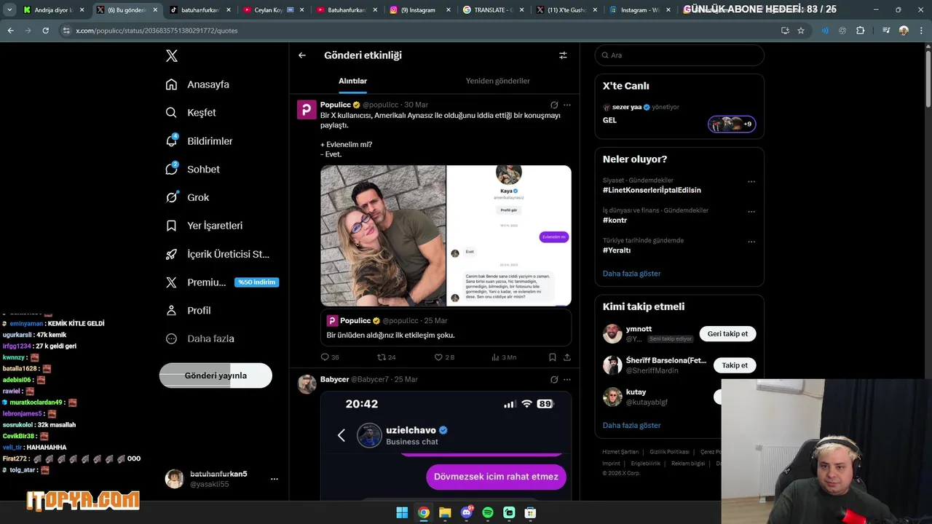The height and width of the screenshot is (524, 932).
Task: Reply to the Populicc post with 36 replies
Action: [330, 357]
